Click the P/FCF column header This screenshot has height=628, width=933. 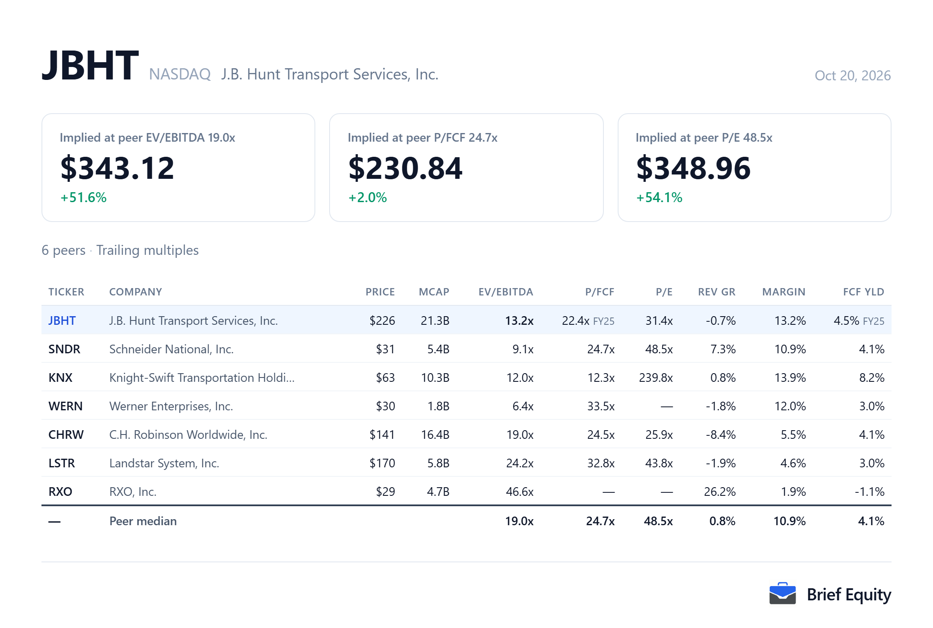(x=600, y=292)
